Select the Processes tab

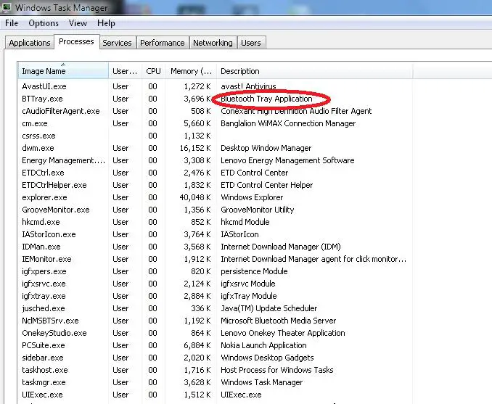[x=77, y=41]
